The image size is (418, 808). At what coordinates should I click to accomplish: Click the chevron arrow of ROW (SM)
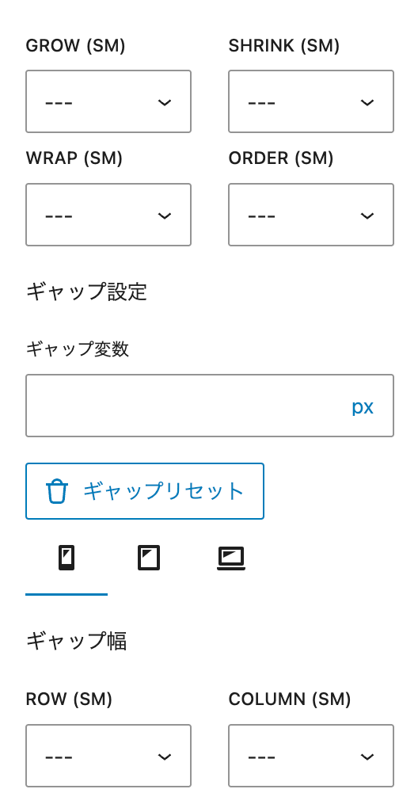(164, 757)
